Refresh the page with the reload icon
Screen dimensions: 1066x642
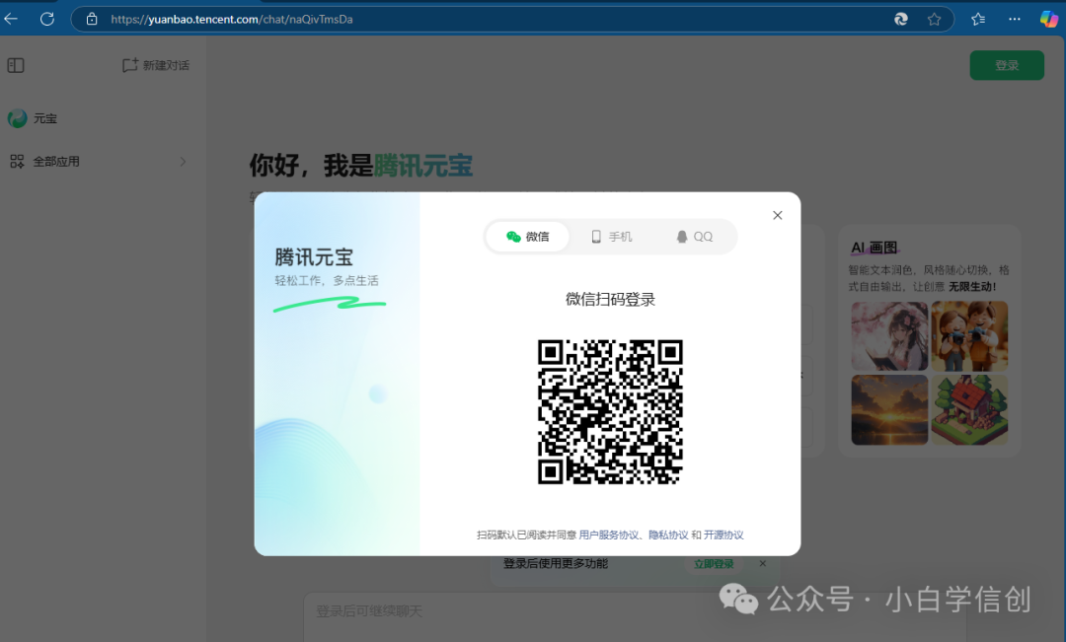[46, 18]
